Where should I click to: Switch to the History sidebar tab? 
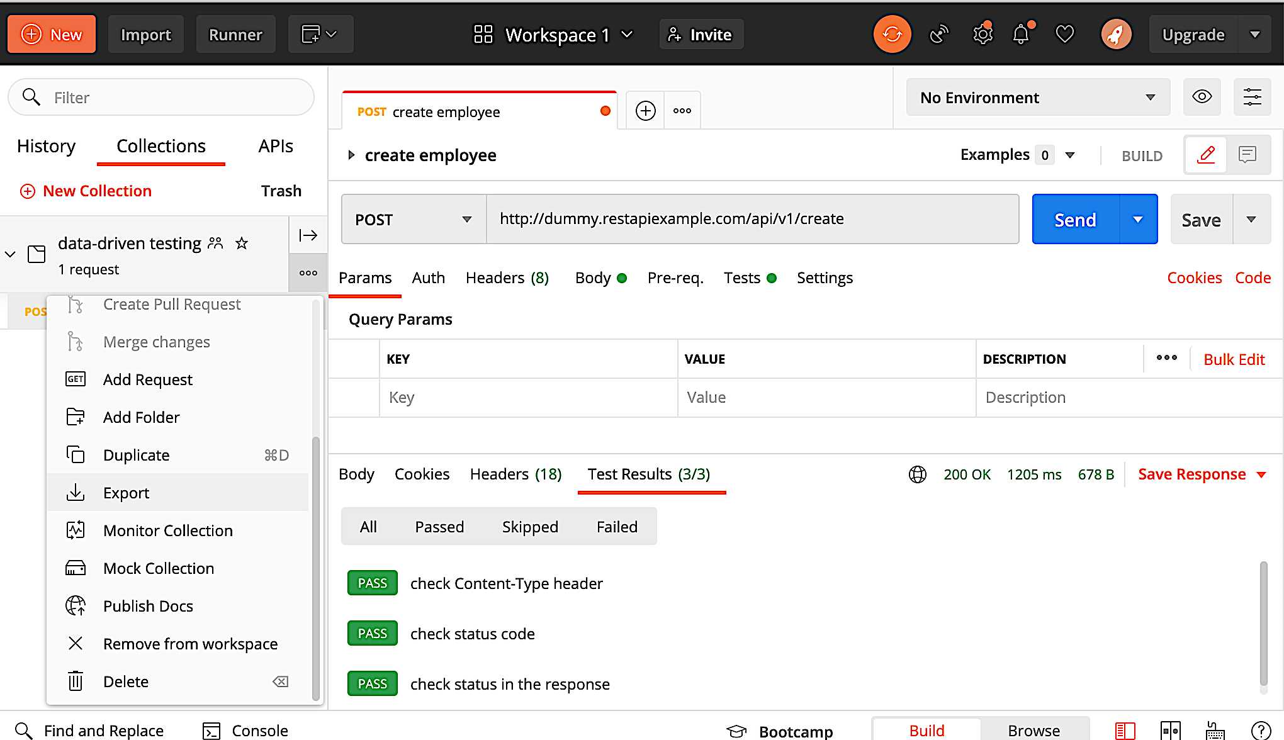click(x=46, y=146)
